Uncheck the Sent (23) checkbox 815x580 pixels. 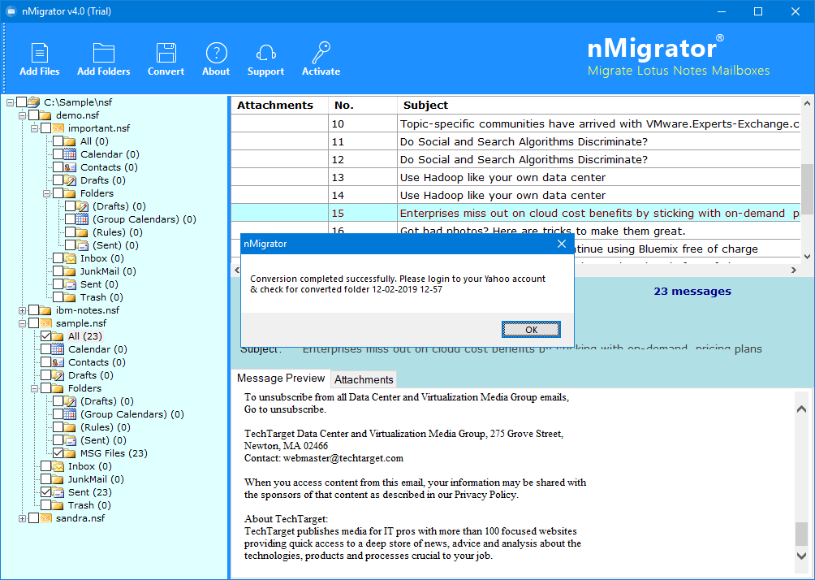(x=45, y=492)
